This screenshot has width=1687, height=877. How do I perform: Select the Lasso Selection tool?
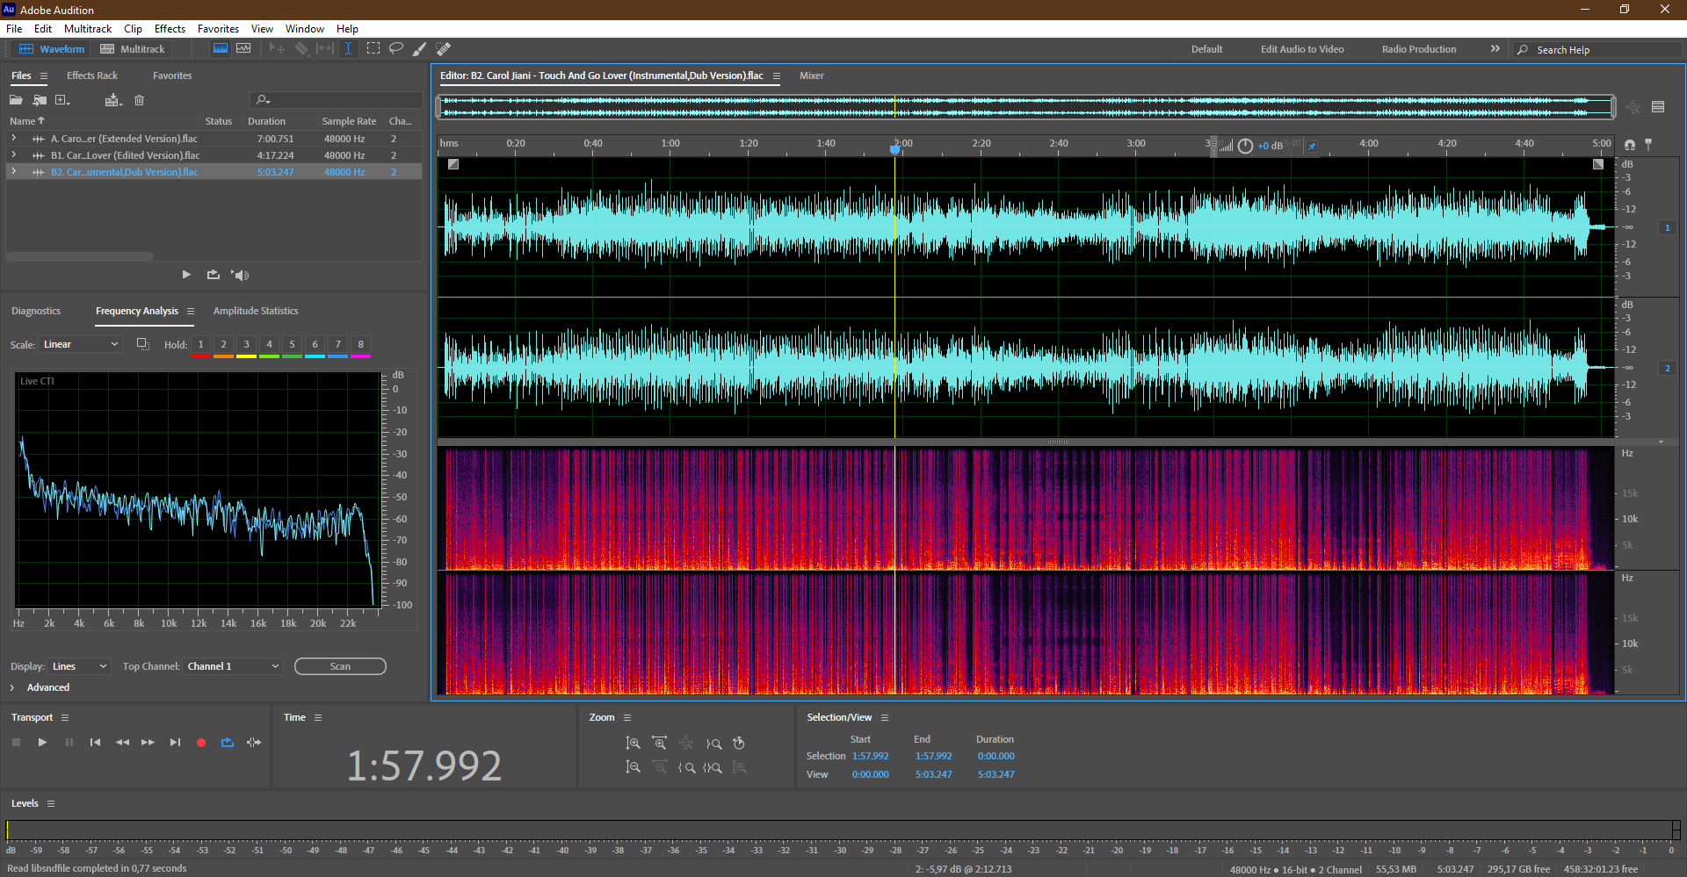[396, 48]
